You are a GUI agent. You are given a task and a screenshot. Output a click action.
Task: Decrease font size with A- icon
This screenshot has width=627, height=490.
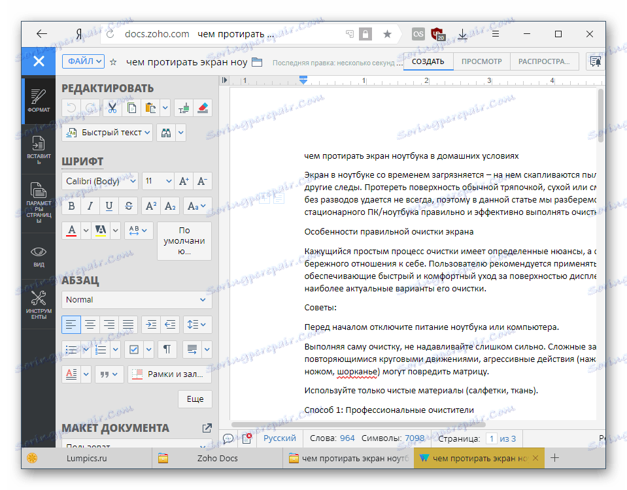202,181
